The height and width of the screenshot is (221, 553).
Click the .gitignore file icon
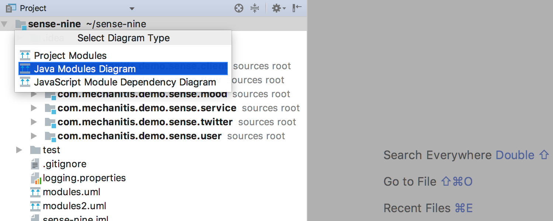pyautogui.click(x=35, y=164)
